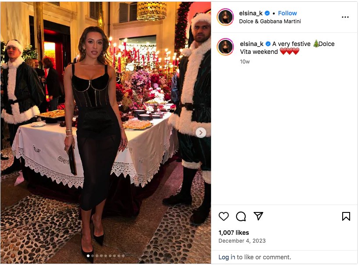Click the Follow button
The width and height of the screenshot is (358, 265).
click(x=287, y=13)
